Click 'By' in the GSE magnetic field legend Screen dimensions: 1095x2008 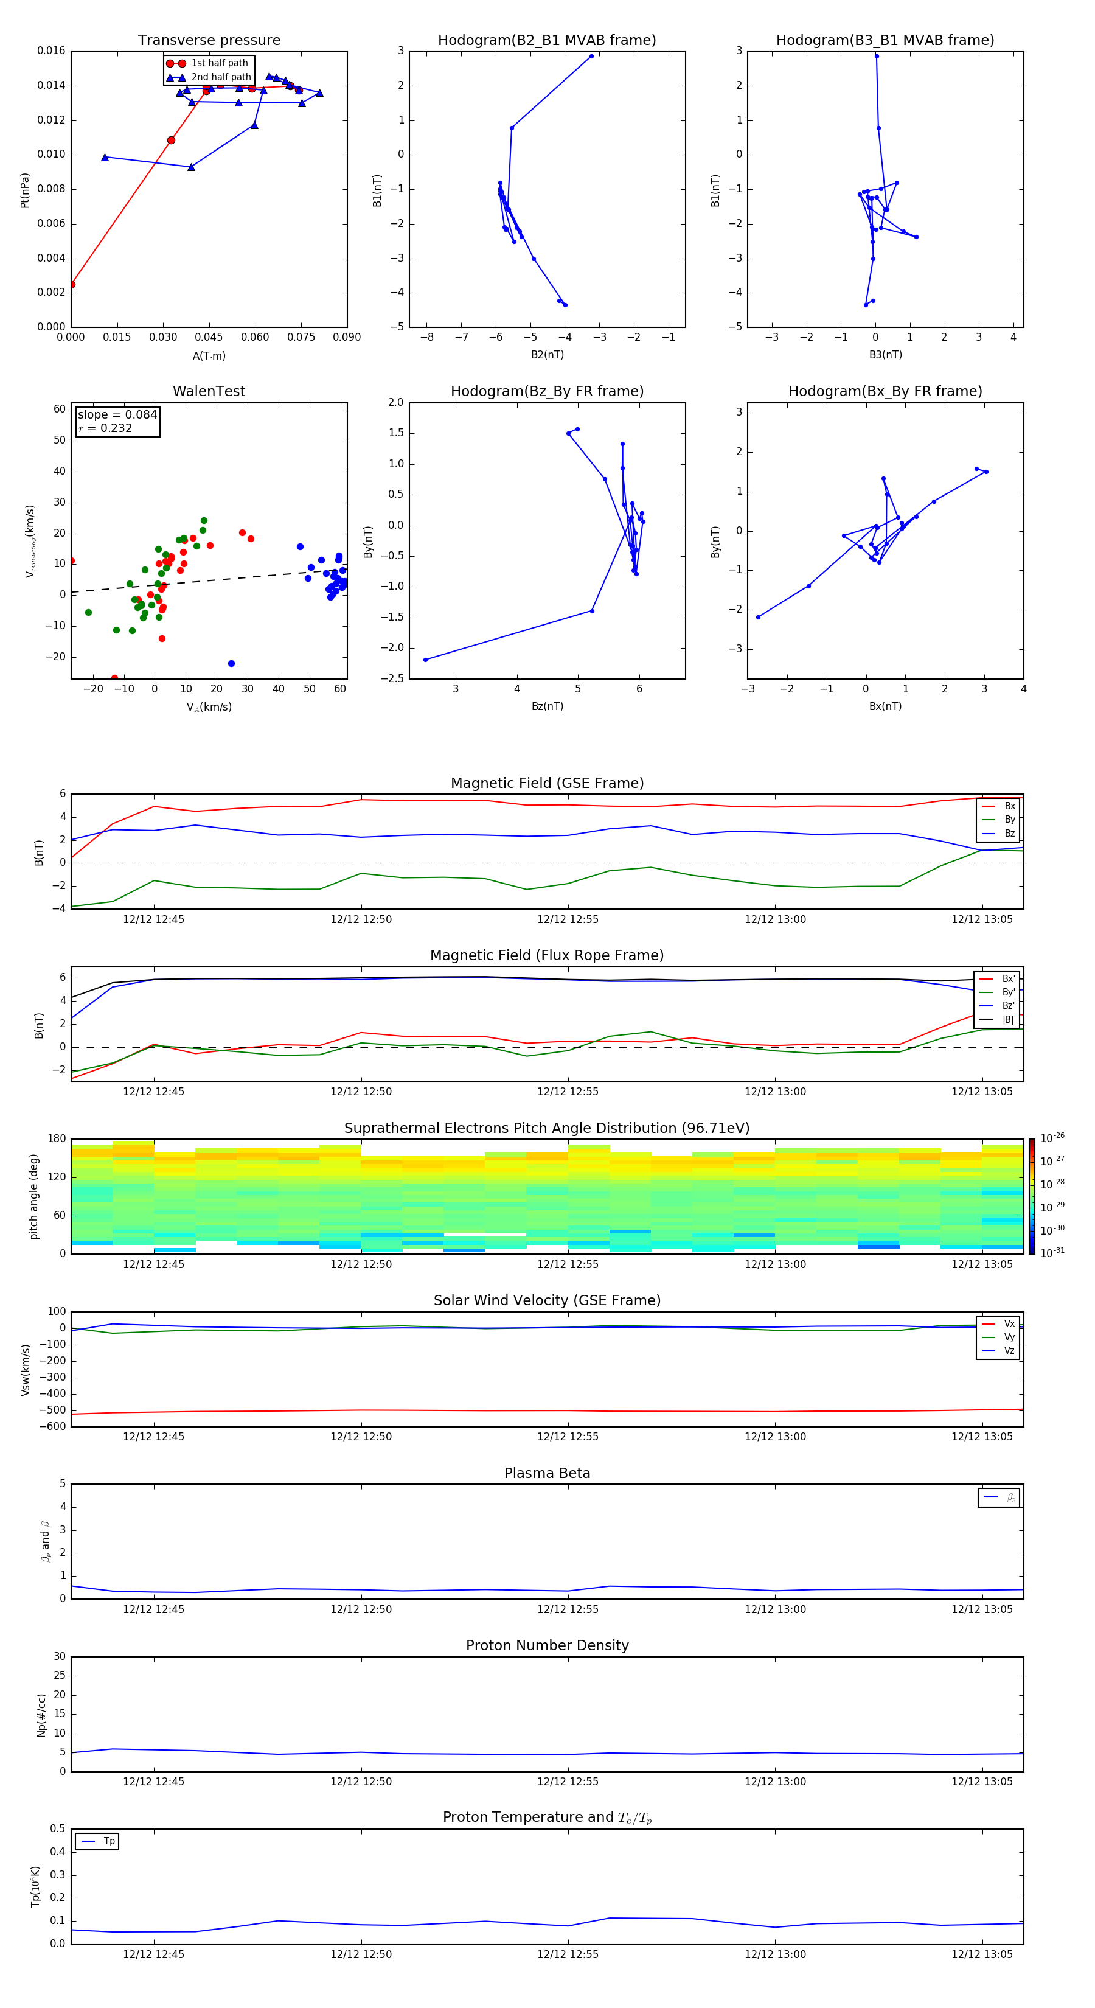(999, 819)
